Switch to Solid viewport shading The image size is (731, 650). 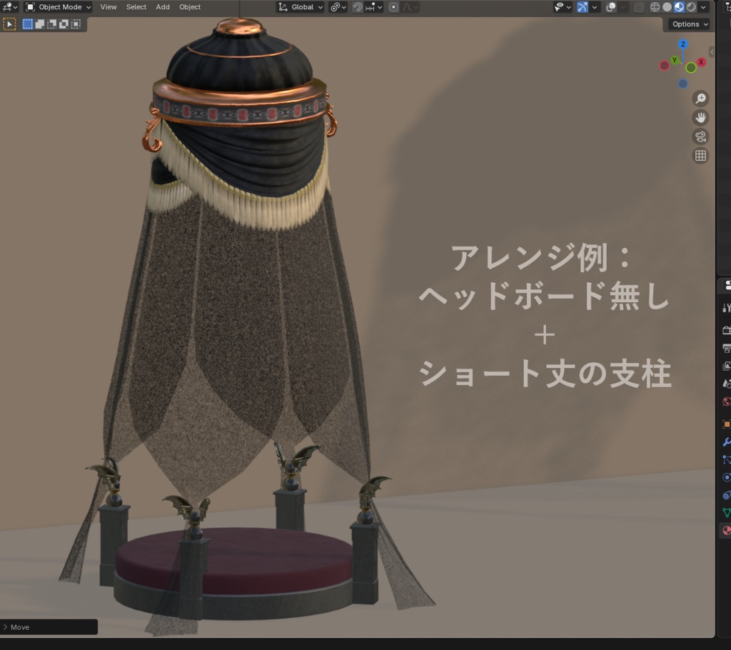(x=667, y=7)
